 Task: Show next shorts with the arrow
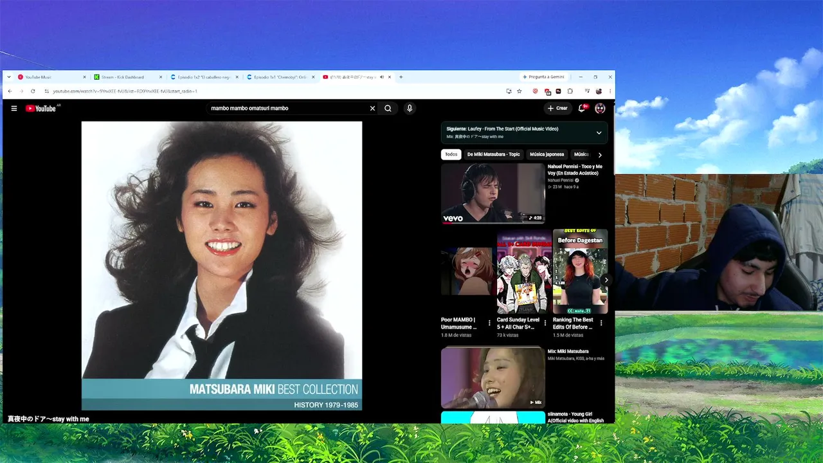click(606, 280)
